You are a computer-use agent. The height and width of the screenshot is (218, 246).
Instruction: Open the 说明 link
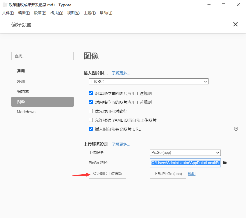(x=191, y=174)
